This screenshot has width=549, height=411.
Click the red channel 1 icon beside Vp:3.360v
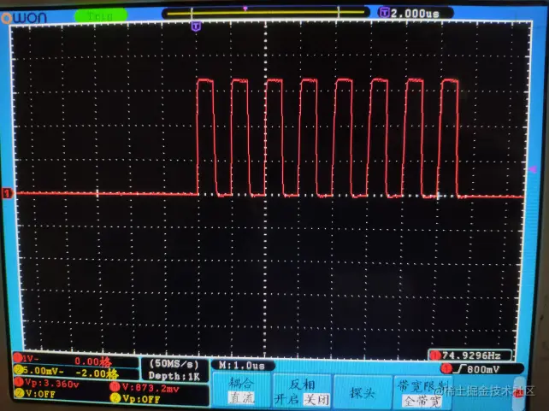point(19,382)
